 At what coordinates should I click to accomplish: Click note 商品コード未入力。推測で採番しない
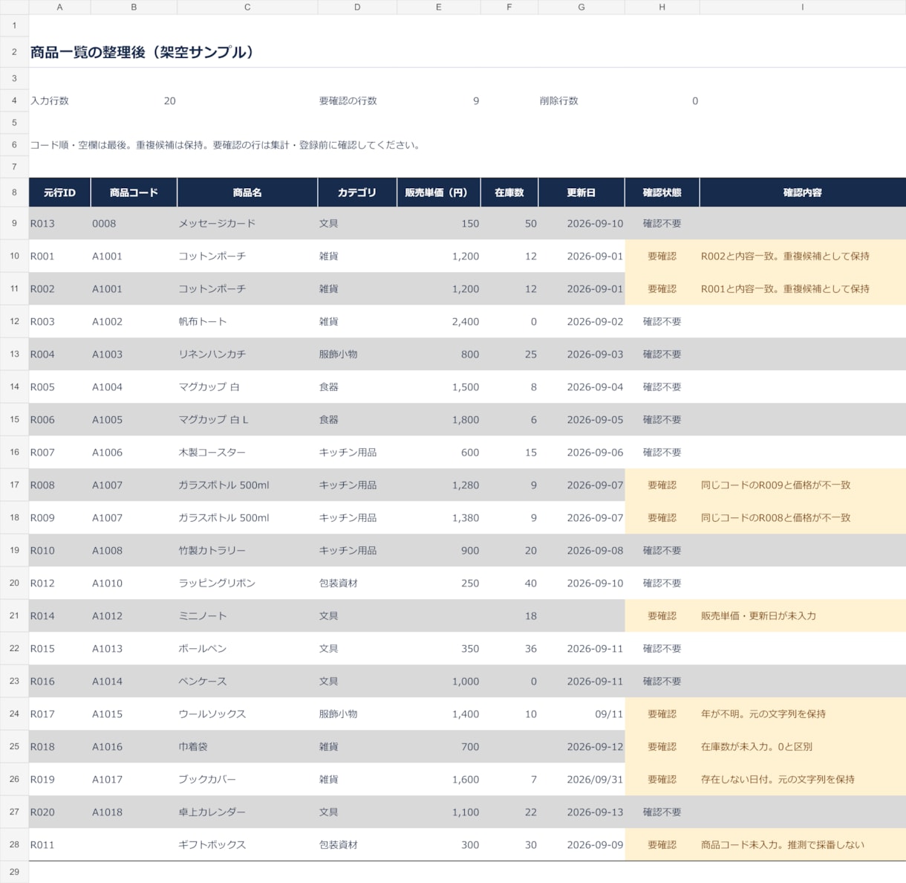point(783,845)
